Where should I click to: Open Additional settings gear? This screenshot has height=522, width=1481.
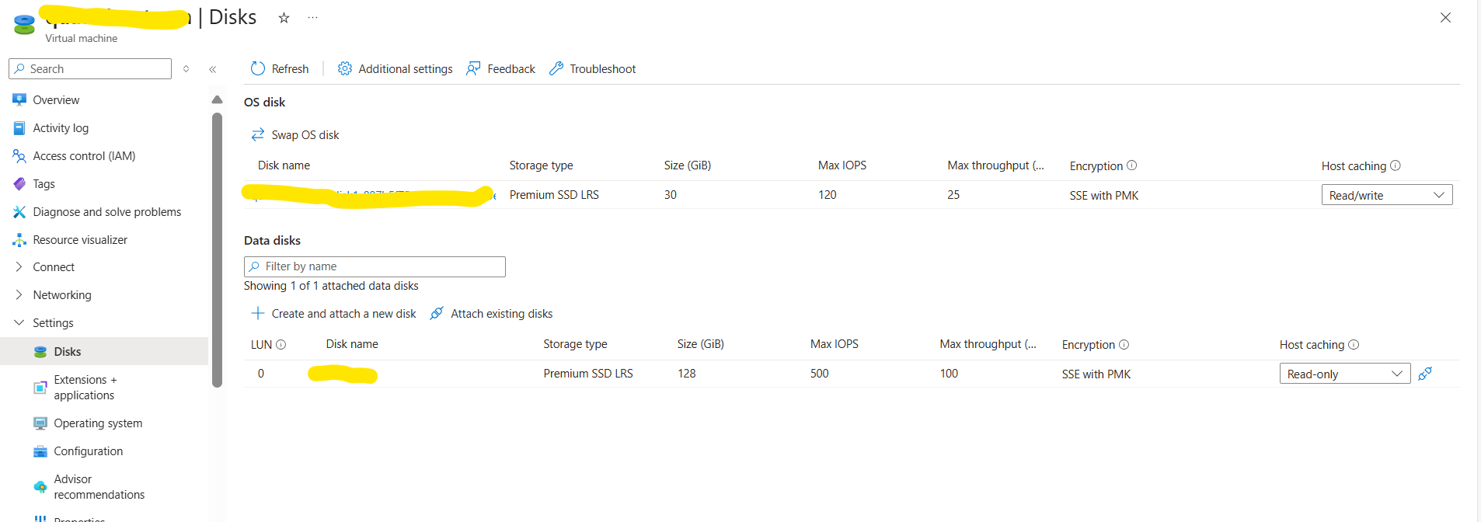(345, 68)
